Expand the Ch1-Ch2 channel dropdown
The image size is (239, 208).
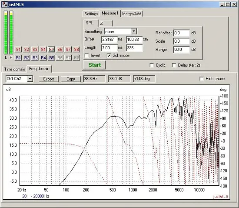click(x=30, y=79)
